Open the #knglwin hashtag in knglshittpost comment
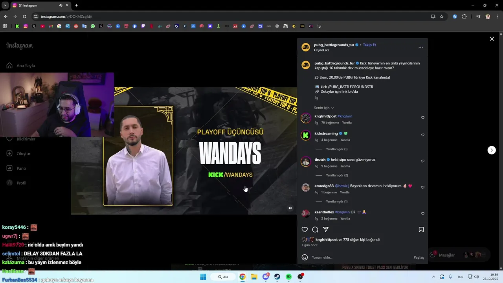Viewport: 503px width, 283px height. coord(345,116)
